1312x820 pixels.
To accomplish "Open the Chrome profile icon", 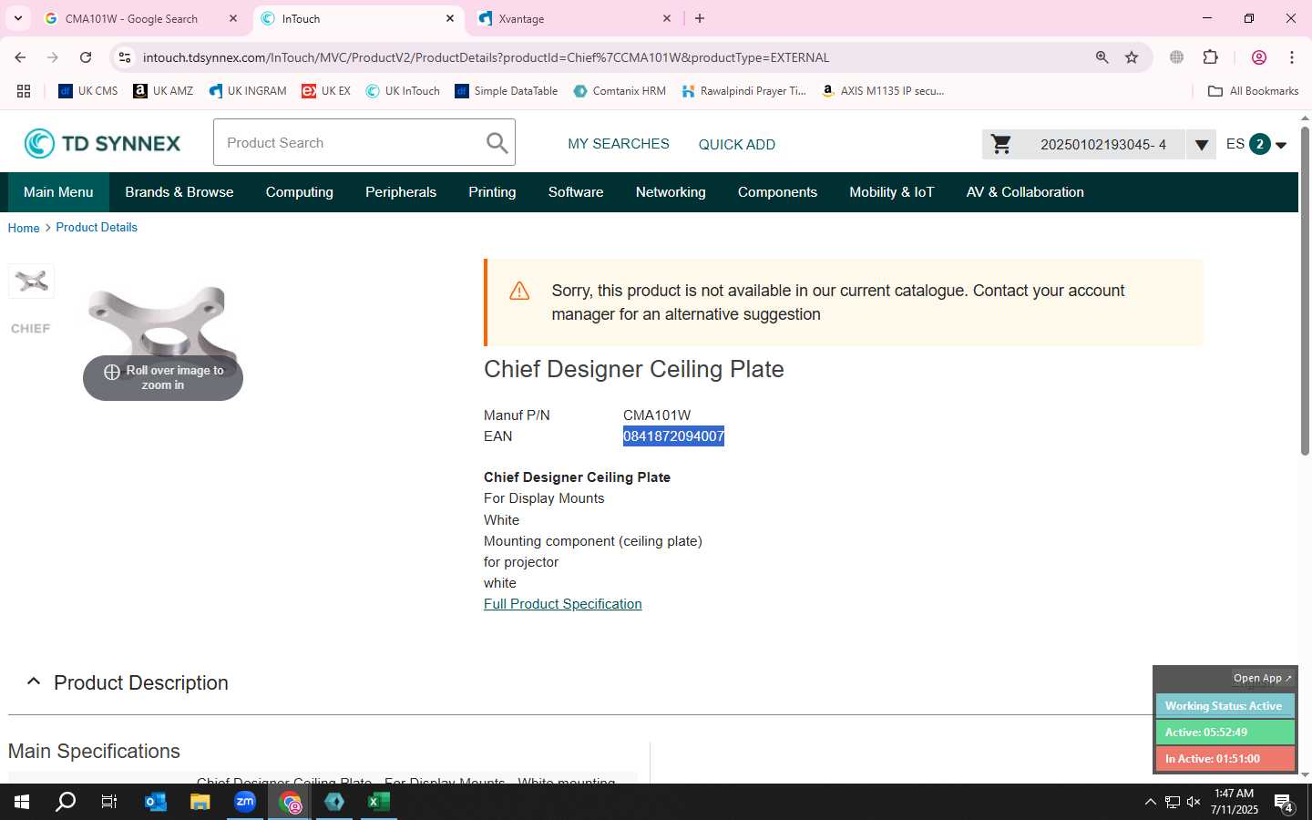I will tap(1259, 57).
